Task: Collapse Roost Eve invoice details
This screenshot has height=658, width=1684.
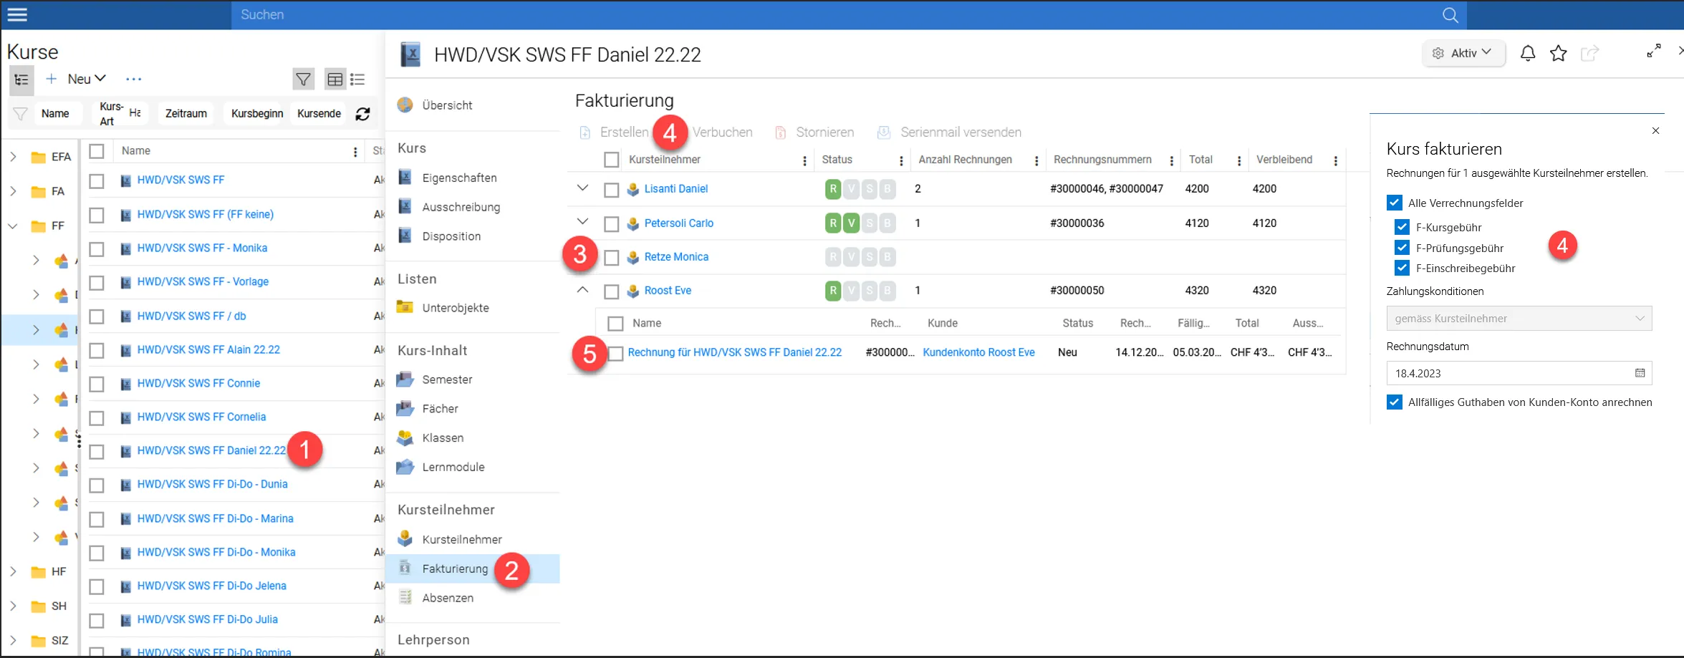Action: [x=582, y=290]
